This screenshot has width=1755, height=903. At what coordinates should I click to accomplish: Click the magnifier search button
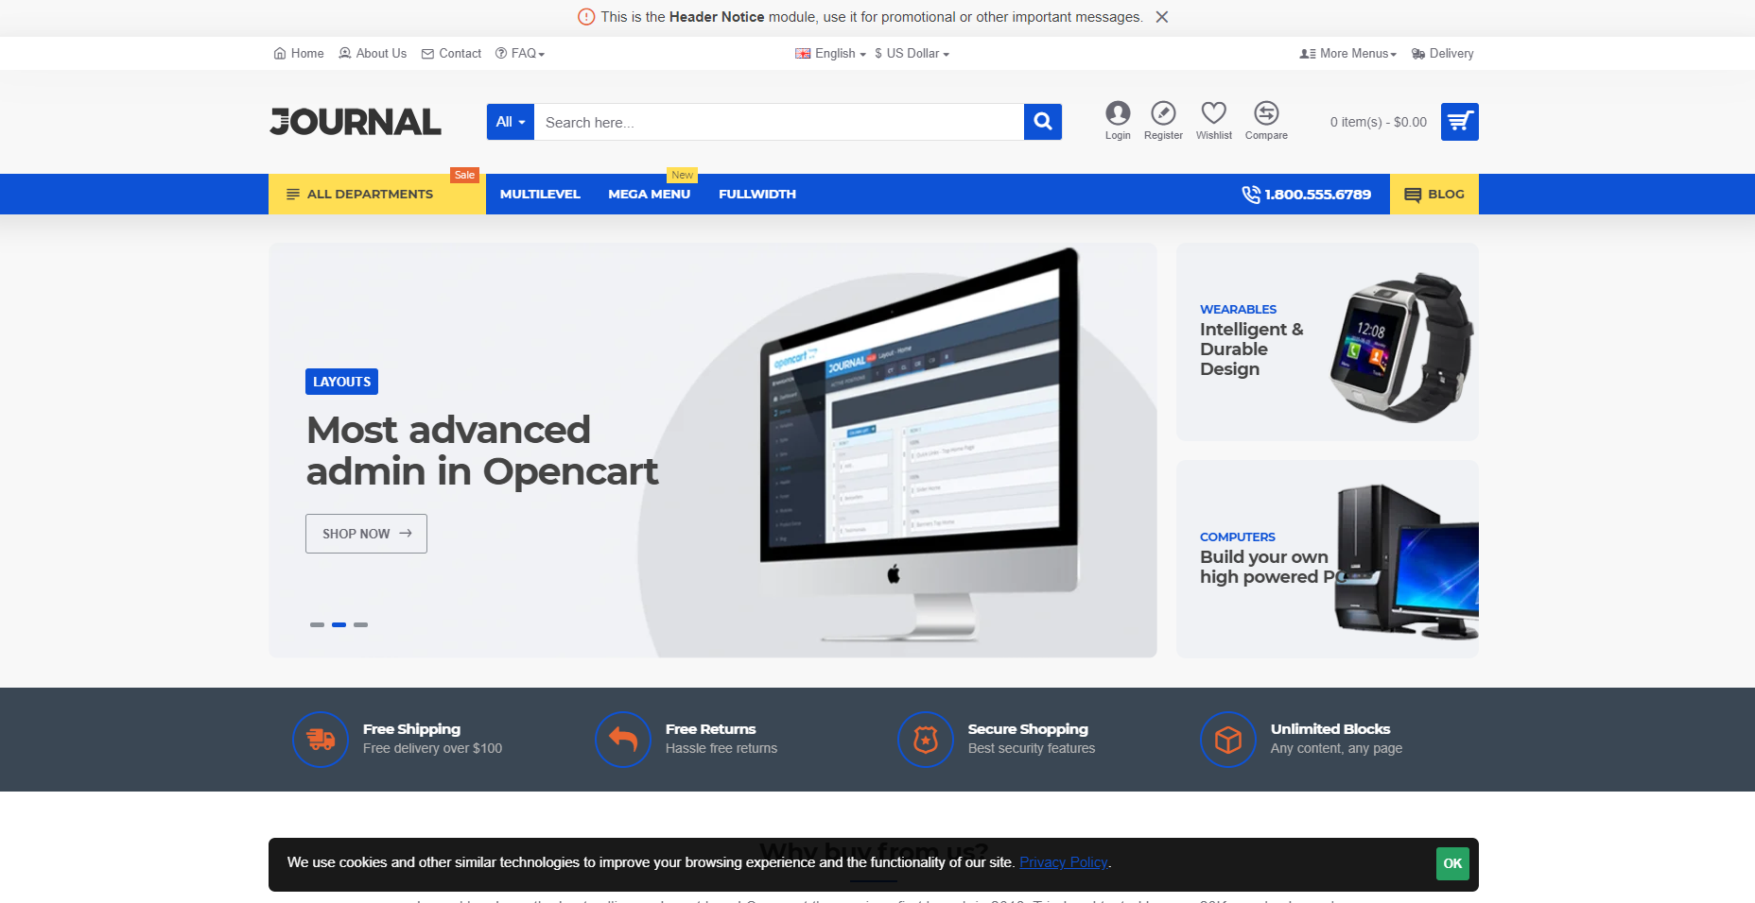1043,122
